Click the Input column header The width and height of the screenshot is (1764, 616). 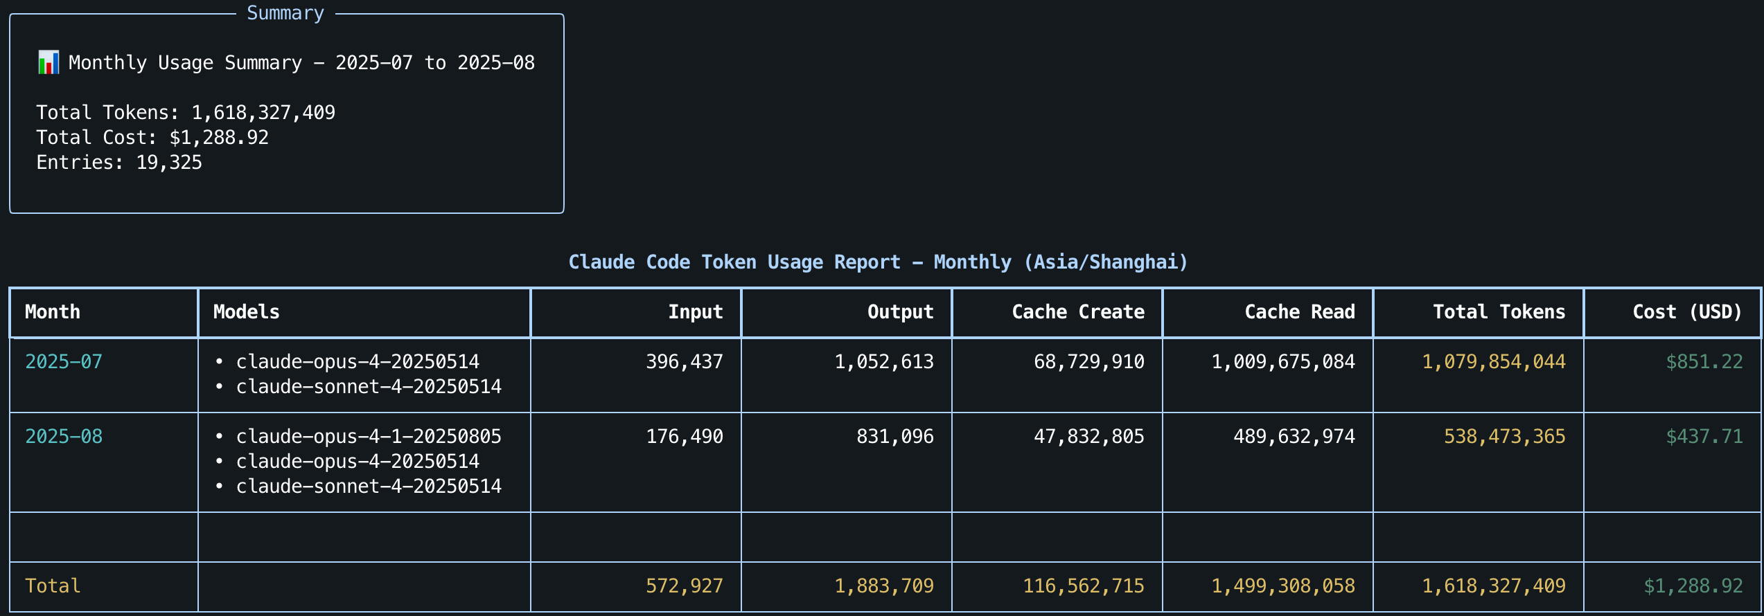(x=695, y=312)
